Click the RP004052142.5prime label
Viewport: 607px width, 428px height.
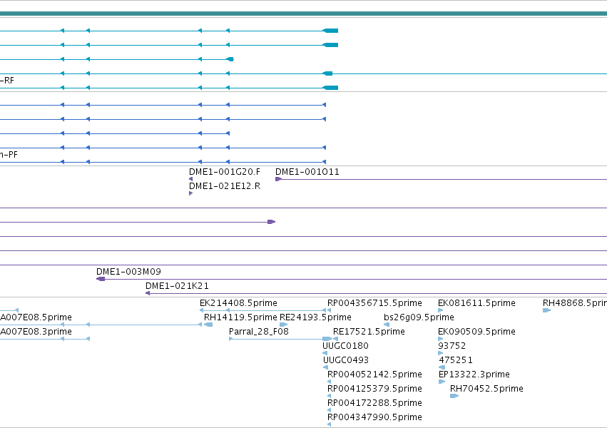[374, 374]
